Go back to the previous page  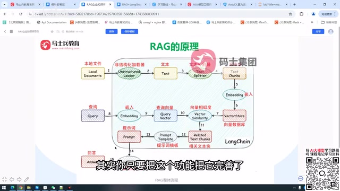(x=5, y=14)
